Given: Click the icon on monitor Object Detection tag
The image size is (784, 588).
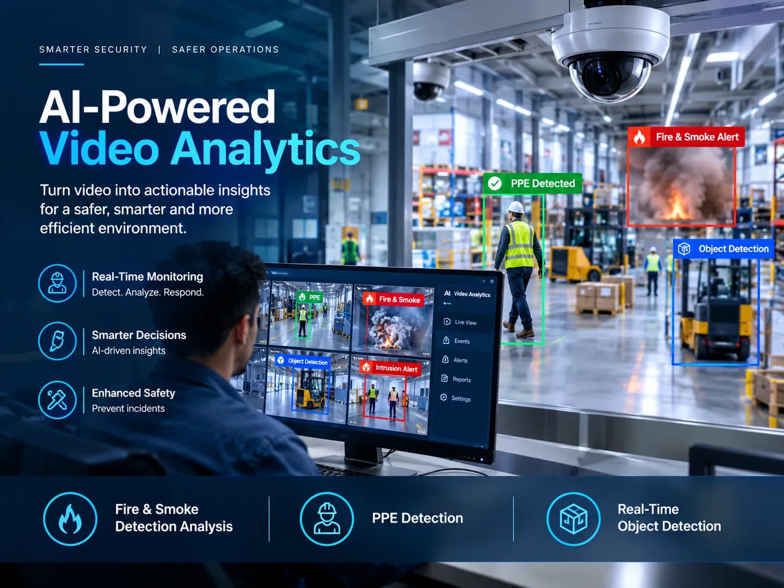Looking at the screenshot, I should click(x=280, y=360).
